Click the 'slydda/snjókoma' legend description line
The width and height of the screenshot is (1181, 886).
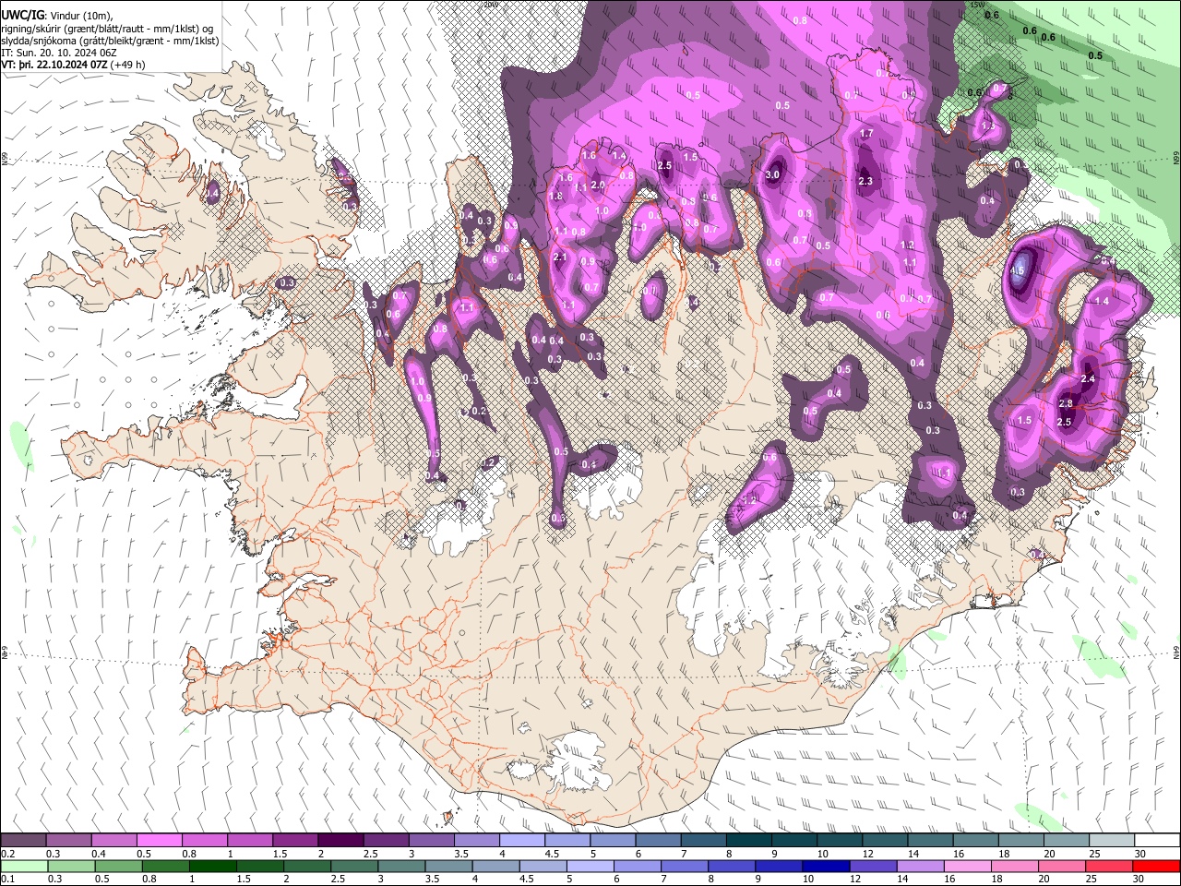point(110,41)
